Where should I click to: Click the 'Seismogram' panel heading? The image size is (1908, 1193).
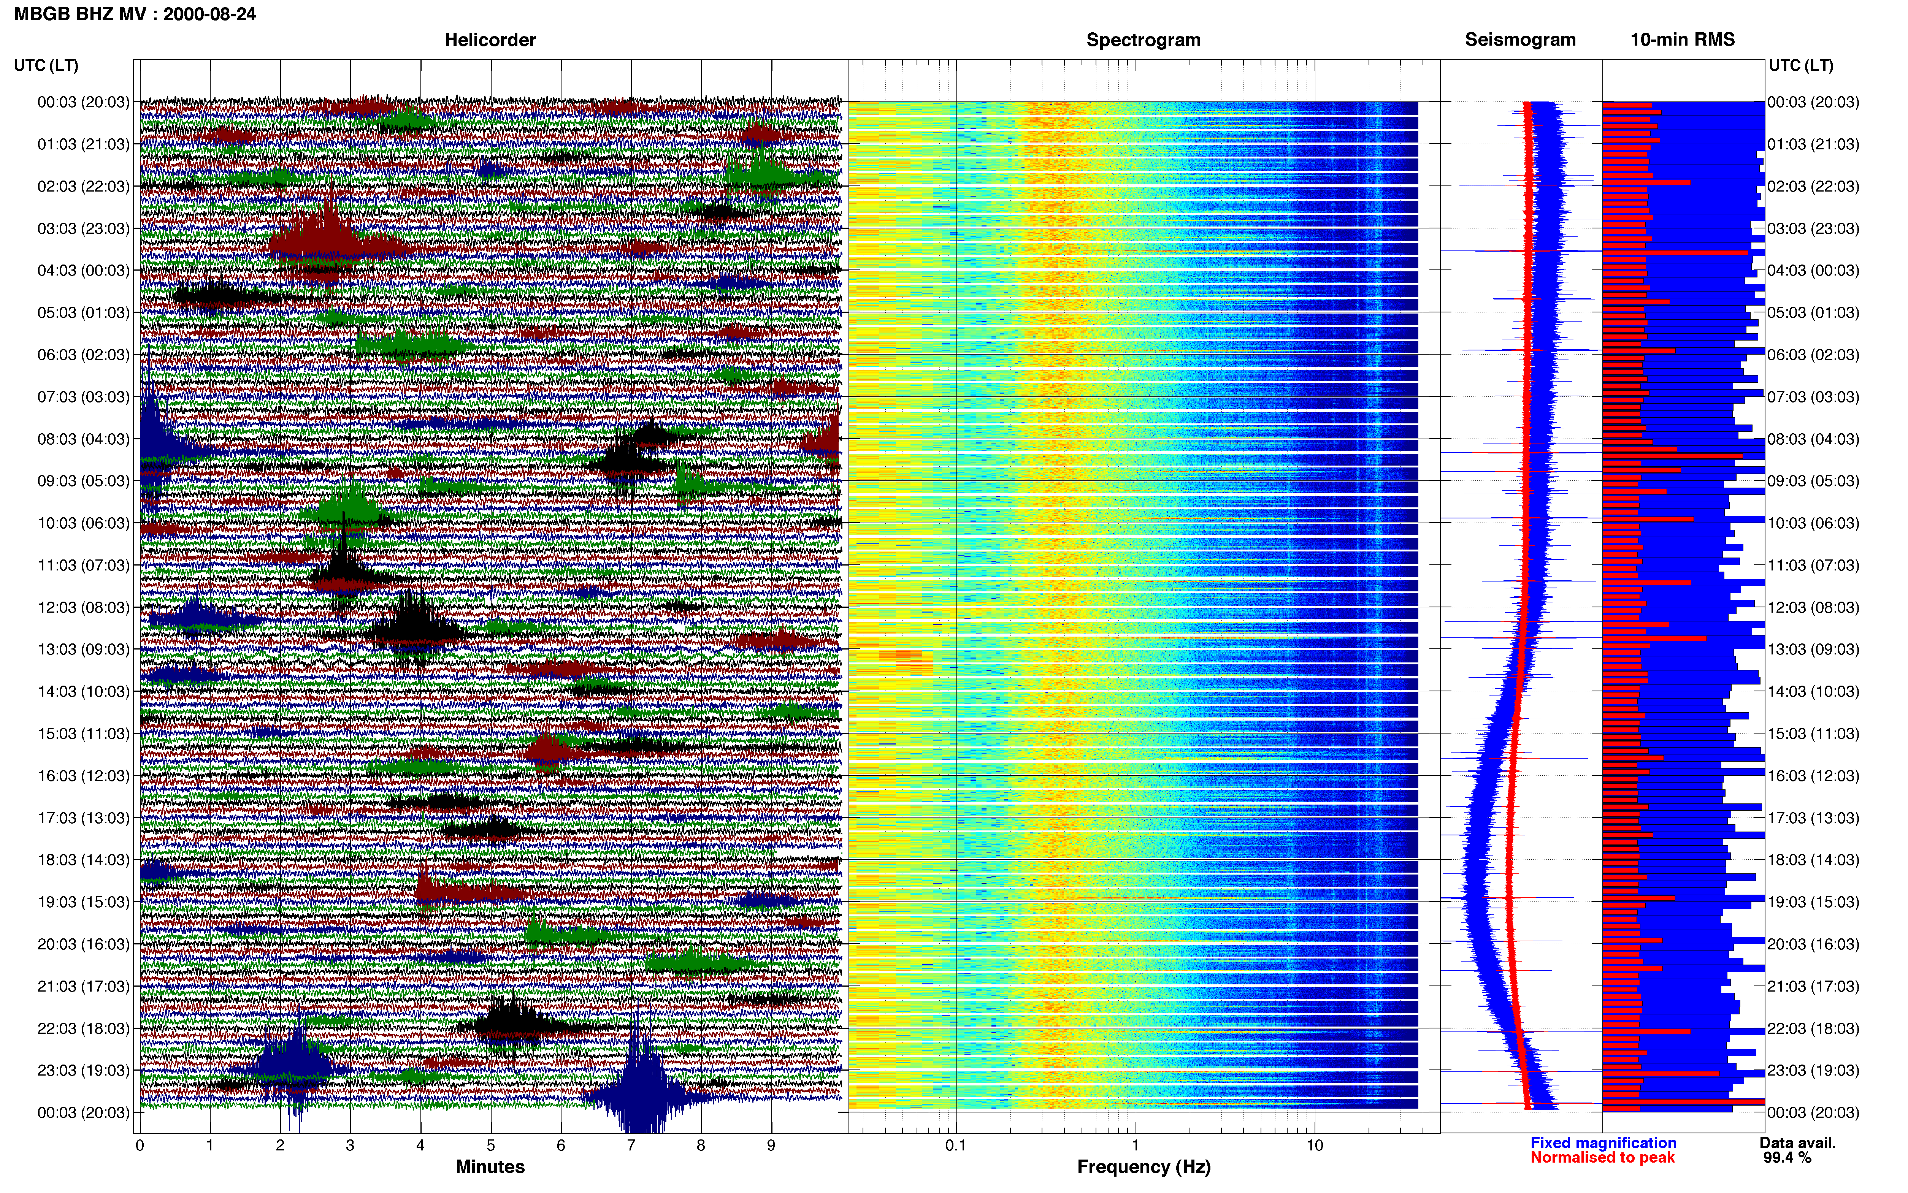click(1520, 40)
